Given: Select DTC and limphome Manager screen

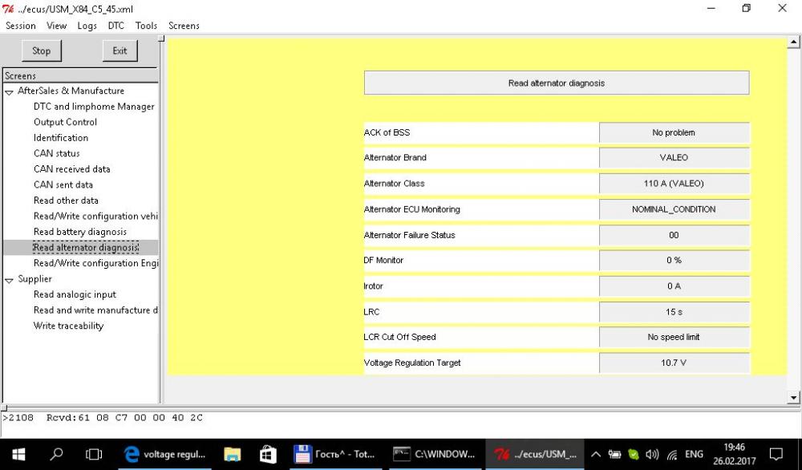Looking at the screenshot, I should [94, 107].
